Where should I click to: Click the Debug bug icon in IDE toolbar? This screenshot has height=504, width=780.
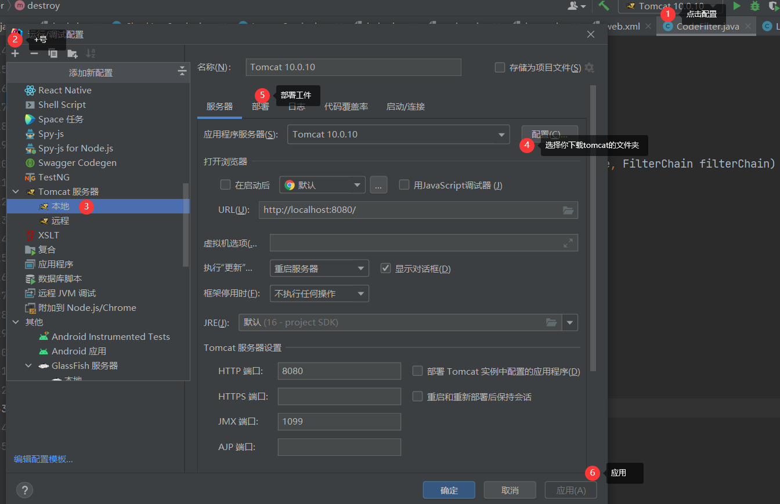[x=754, y=6]
